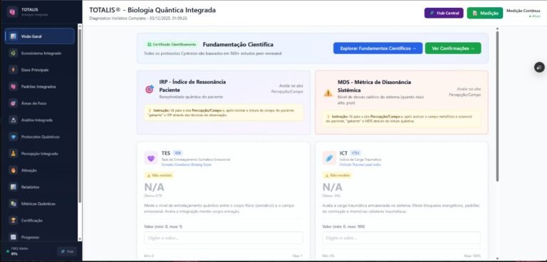Click the Percepção Integrada sidebar icon
547x262 pixels.
(x=14, y=154)
